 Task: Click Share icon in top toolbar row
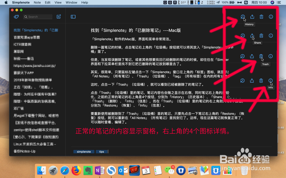point(252,17)
